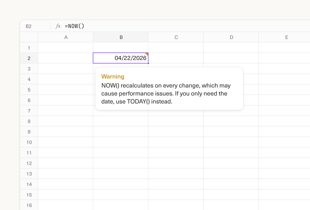The image size is (310, 210).
Task: Select row 14 header
Action: 29,184
